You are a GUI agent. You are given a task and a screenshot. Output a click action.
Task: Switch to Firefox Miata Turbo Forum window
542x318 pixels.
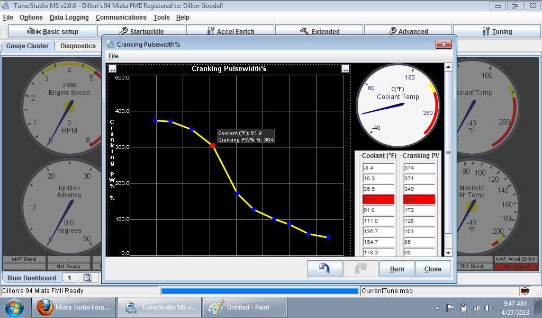click(74, 307)
